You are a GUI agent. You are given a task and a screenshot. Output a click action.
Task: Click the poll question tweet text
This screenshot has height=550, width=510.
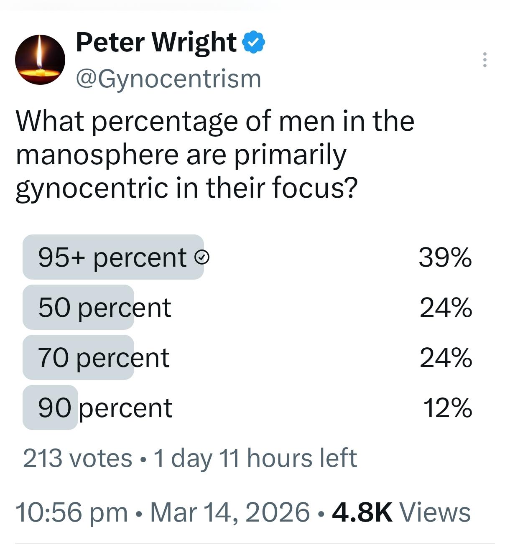coord(215,154)
